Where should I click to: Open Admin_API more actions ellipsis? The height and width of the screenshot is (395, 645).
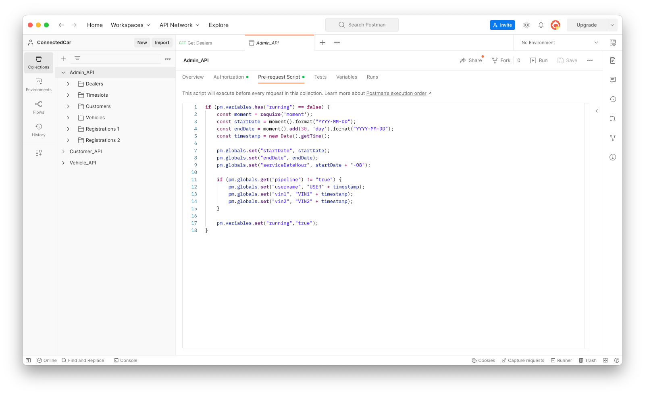point(590,60)
